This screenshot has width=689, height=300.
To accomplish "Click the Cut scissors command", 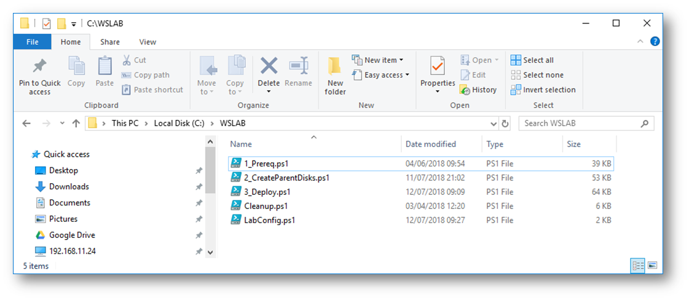I will click(x=135, y=60).
